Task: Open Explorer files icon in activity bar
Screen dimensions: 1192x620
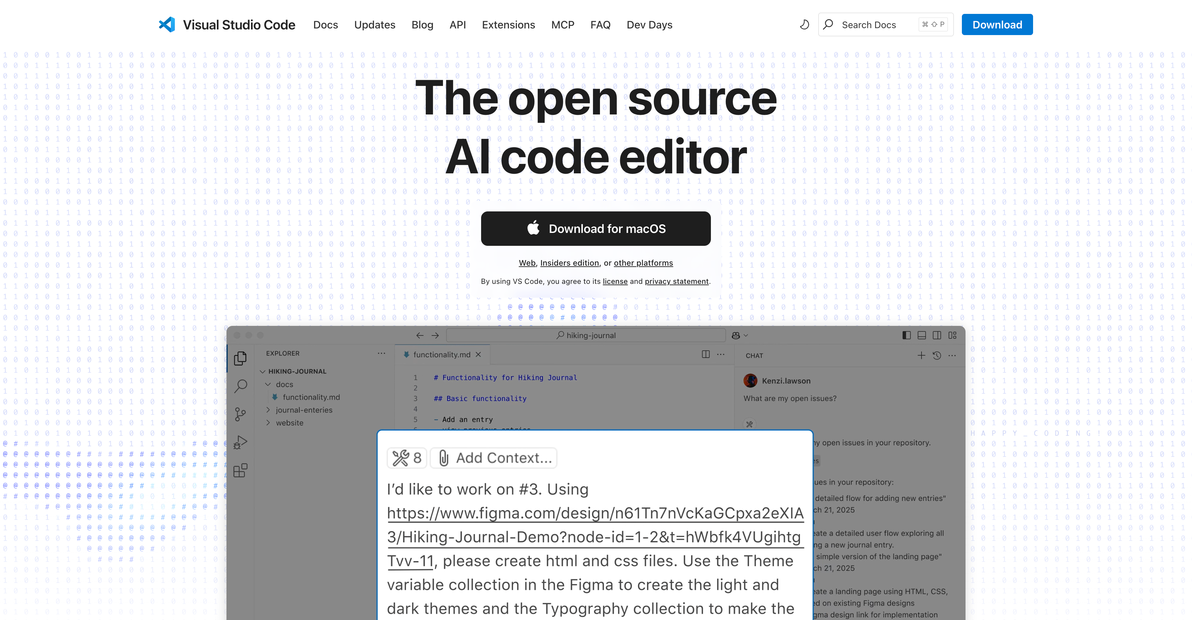Action: (240, 358)
